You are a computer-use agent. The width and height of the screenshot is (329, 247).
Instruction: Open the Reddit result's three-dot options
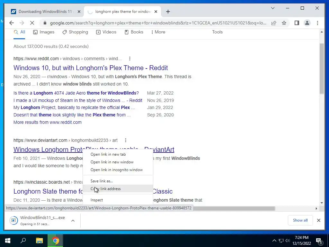pos(130,59)
